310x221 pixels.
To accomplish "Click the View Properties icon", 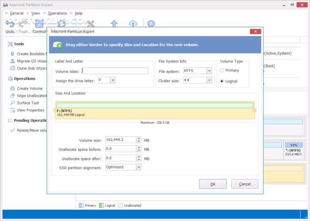I will [12, 110].
